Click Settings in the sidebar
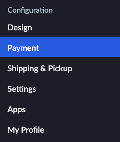Image resolution: width=120 pixels, height=142 pixels. pyautogui.click(x=60, y=89)
